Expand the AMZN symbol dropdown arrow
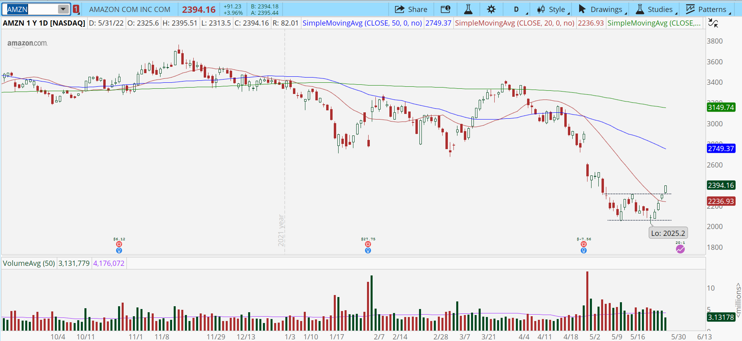 63,9
